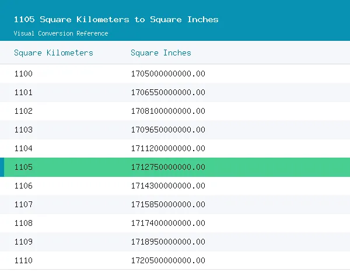Select the value 1714300000000.00
350x272 pixels.
pyautogui.click(x=168, y=186)
